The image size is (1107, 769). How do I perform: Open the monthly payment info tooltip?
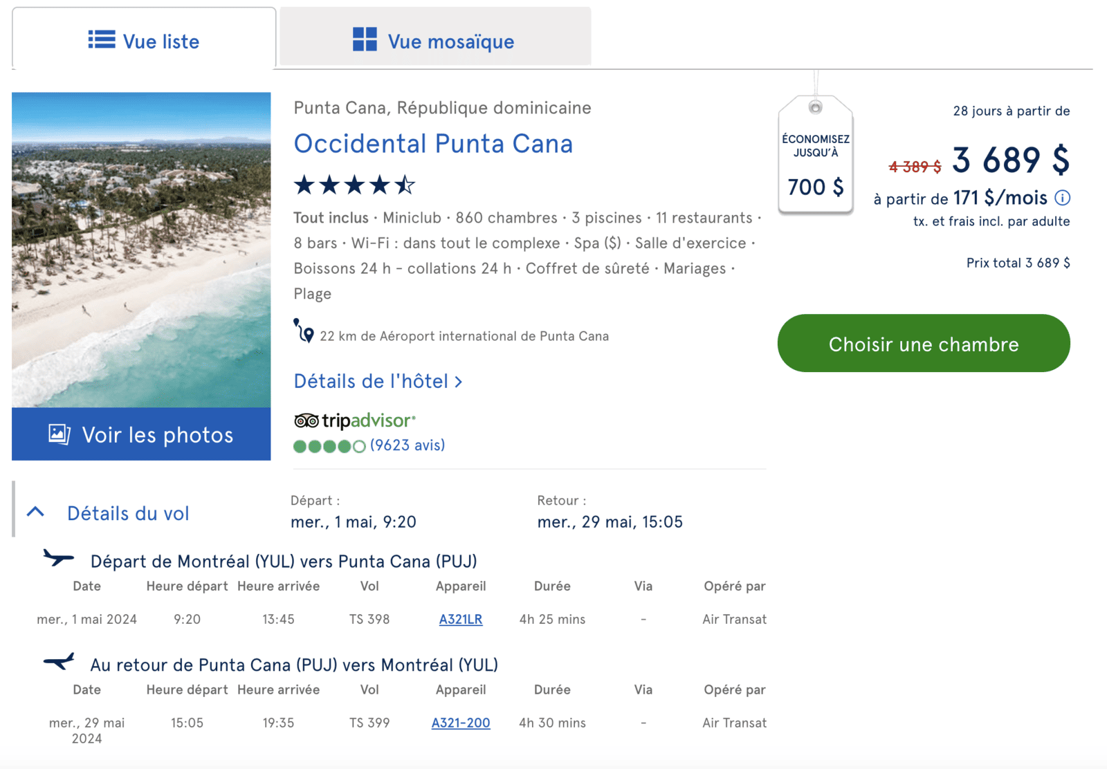pos(1062,198)
